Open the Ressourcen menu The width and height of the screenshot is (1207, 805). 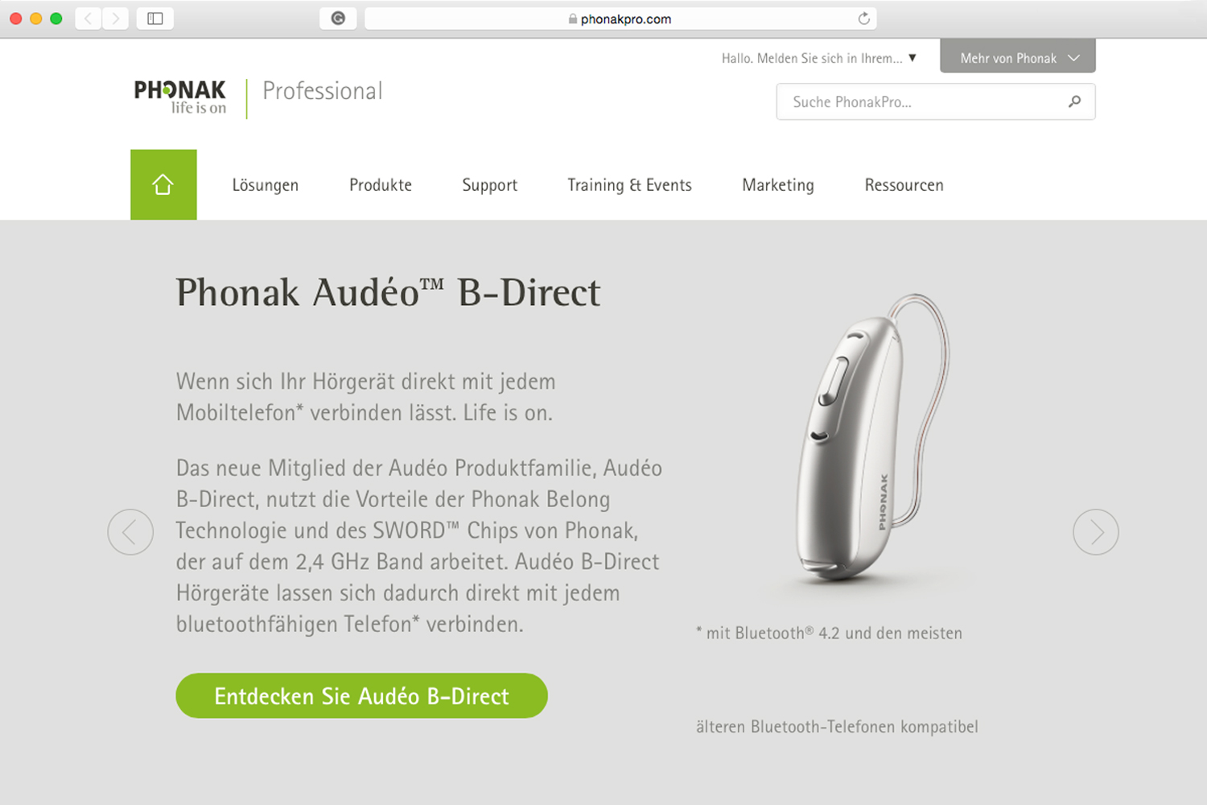[x=904, y=185]
